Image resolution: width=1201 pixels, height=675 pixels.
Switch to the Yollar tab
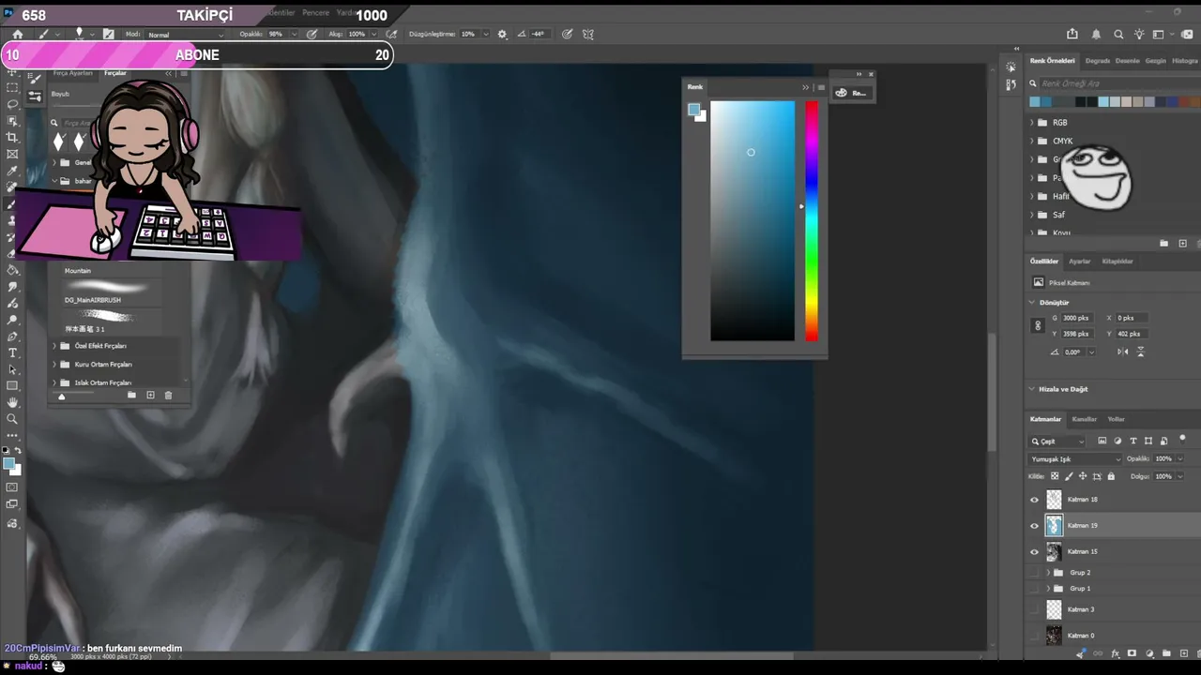tap(1116, 419)
